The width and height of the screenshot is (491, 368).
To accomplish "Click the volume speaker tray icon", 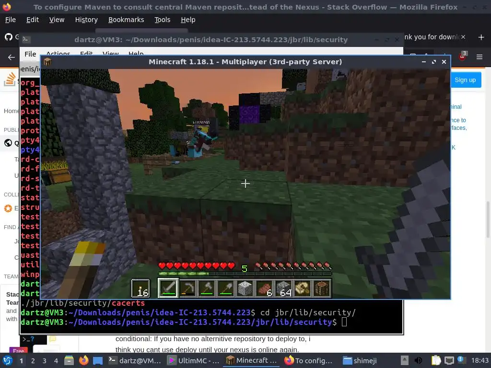I will coord(418,360).
